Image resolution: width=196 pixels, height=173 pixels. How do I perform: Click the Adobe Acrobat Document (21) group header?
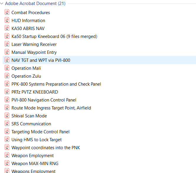pyautogui.click(x=35, y=4)
